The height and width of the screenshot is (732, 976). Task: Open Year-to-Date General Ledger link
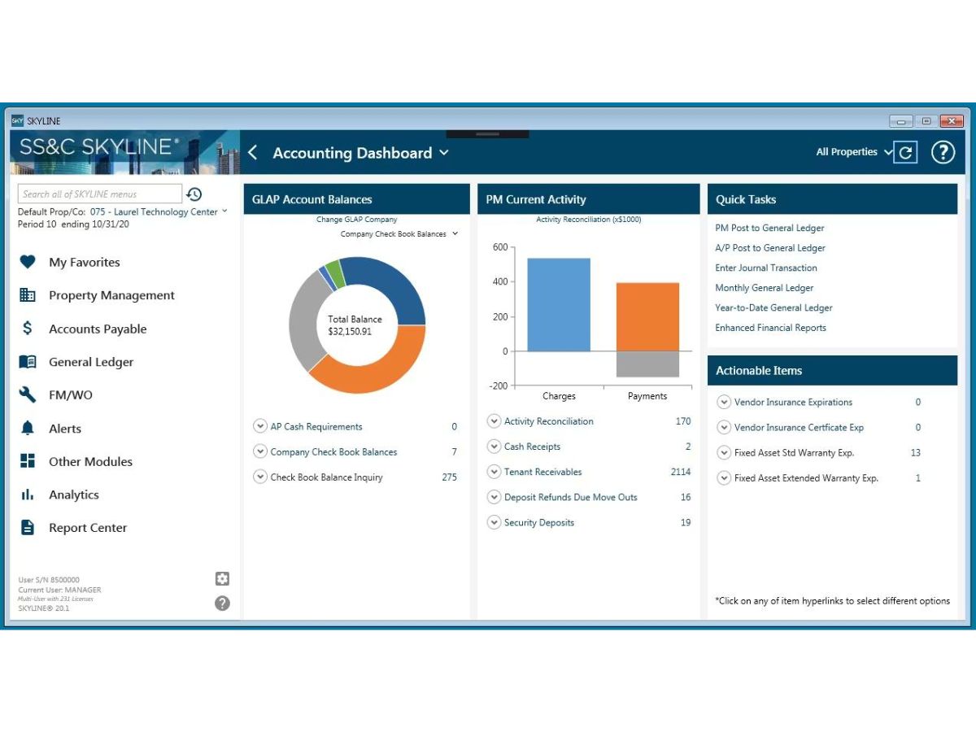(773, 307)
